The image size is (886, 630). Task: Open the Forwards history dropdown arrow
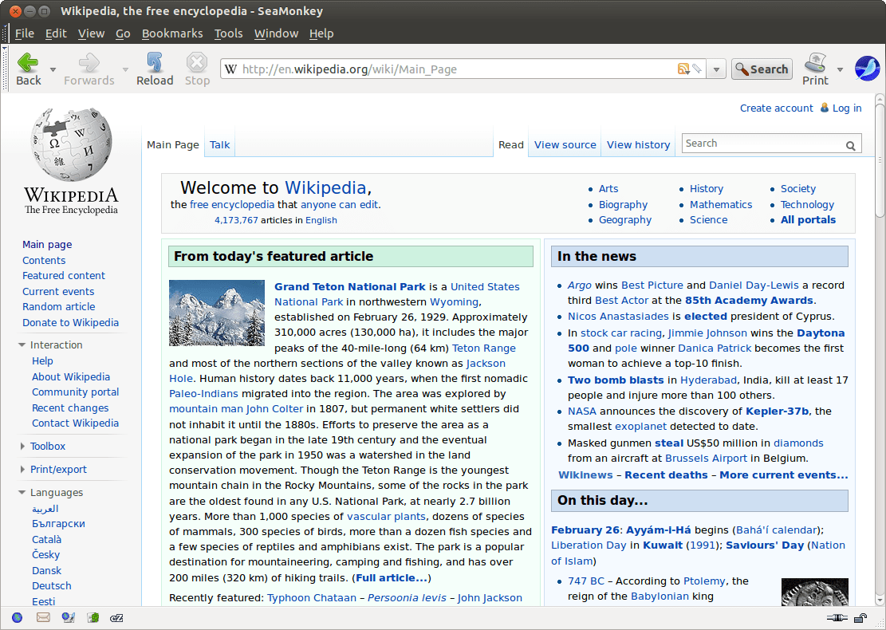click(125, 69)
